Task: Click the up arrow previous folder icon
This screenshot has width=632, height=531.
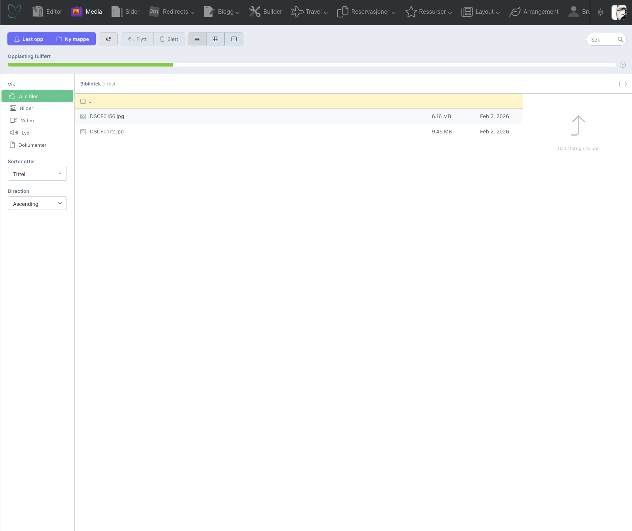Action: [578, 126]
